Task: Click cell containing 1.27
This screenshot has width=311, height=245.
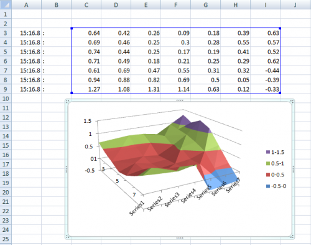Action: pyautogui.click(x=86, y=89)
